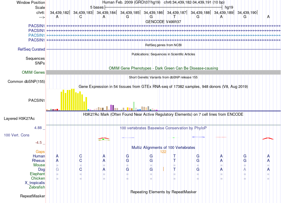Select the Dog species label

[42, 170]
